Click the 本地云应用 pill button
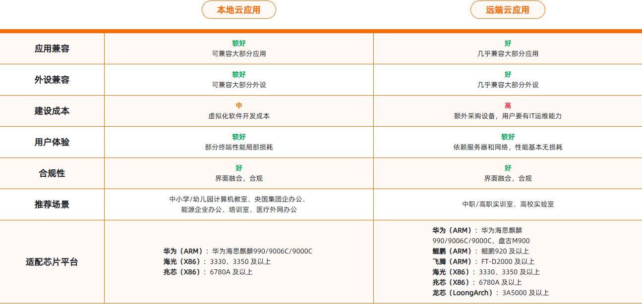Image resolution: width=642 pixels, height=304 pixels. coord(238,10)
